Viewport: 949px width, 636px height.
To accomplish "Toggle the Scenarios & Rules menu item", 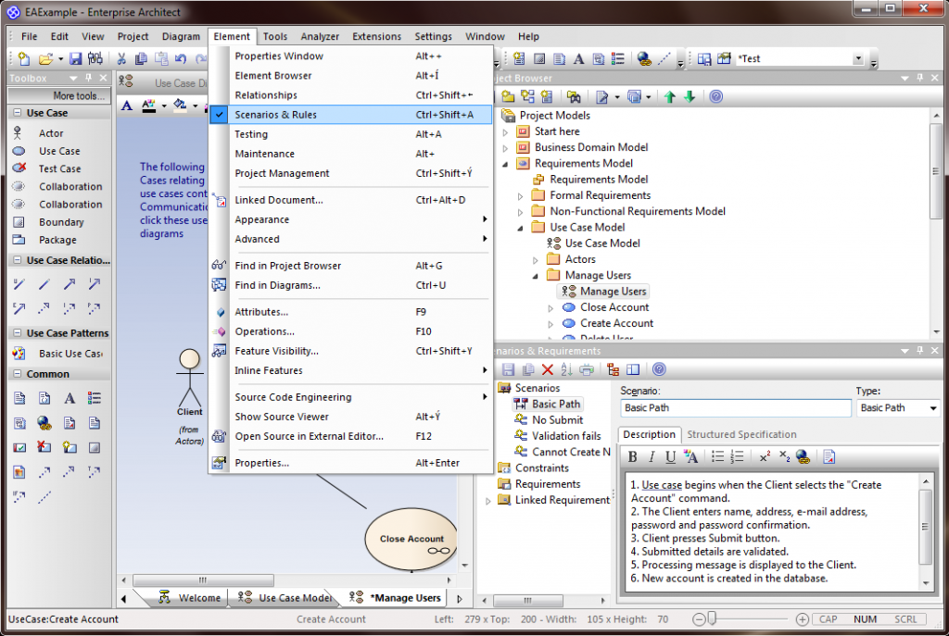I will (x=351, y=114).
